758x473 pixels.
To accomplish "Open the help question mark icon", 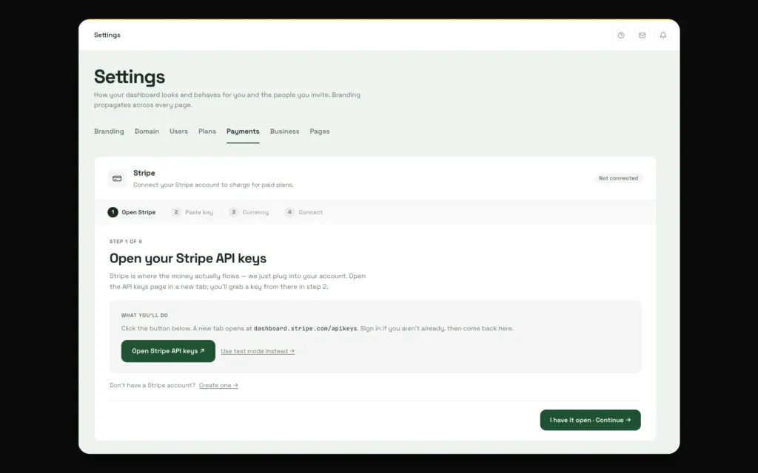I will point(621,35).
